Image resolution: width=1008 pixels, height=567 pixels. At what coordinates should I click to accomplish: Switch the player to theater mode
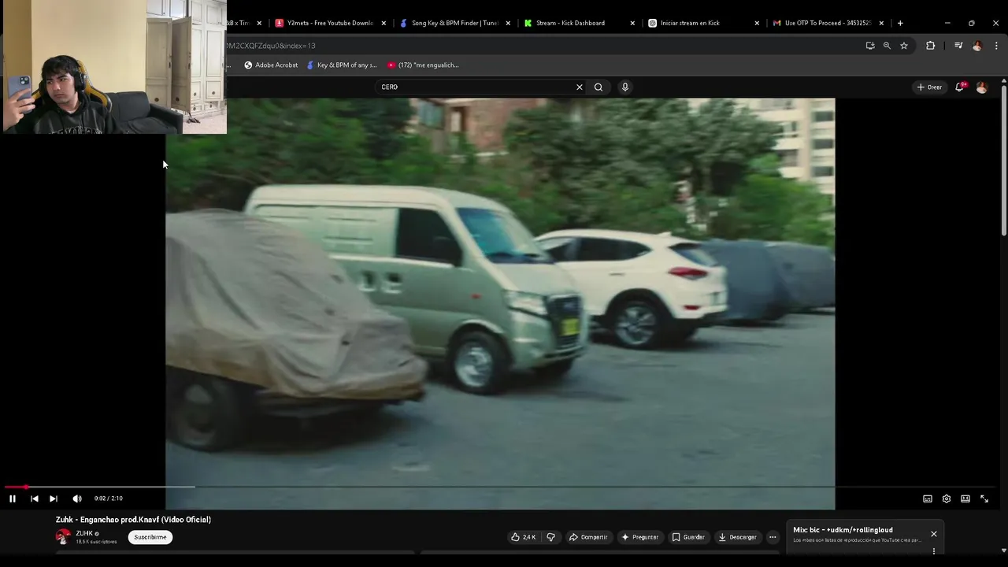[965, 498]
